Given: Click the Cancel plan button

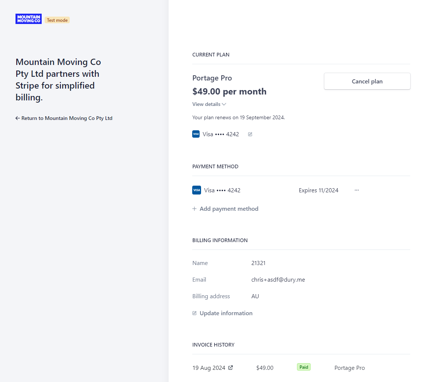Looking at the screenshot, I should click(x=367, y=81).
